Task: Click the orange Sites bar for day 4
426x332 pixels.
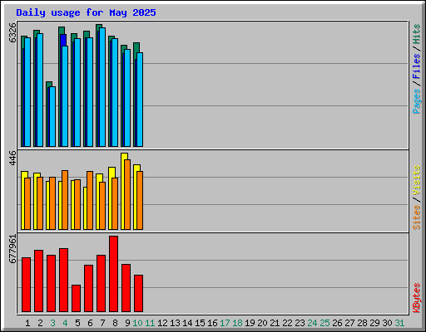Action: [65, 200]
